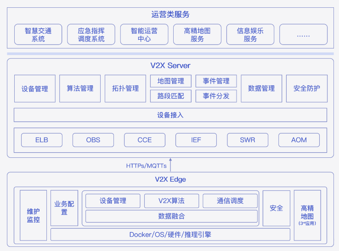This screenshot has height=251, width=339.
Task: Click the 数据融合 bar
Action: (171, 216)
